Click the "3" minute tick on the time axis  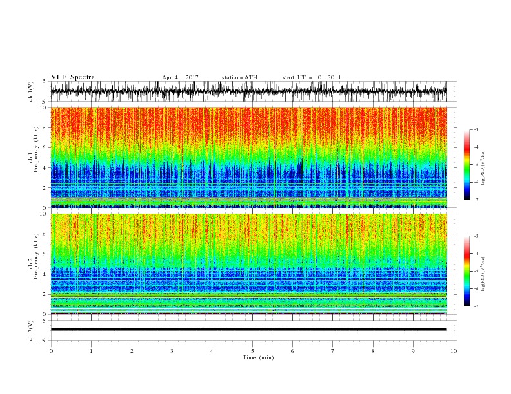(172, 351)
